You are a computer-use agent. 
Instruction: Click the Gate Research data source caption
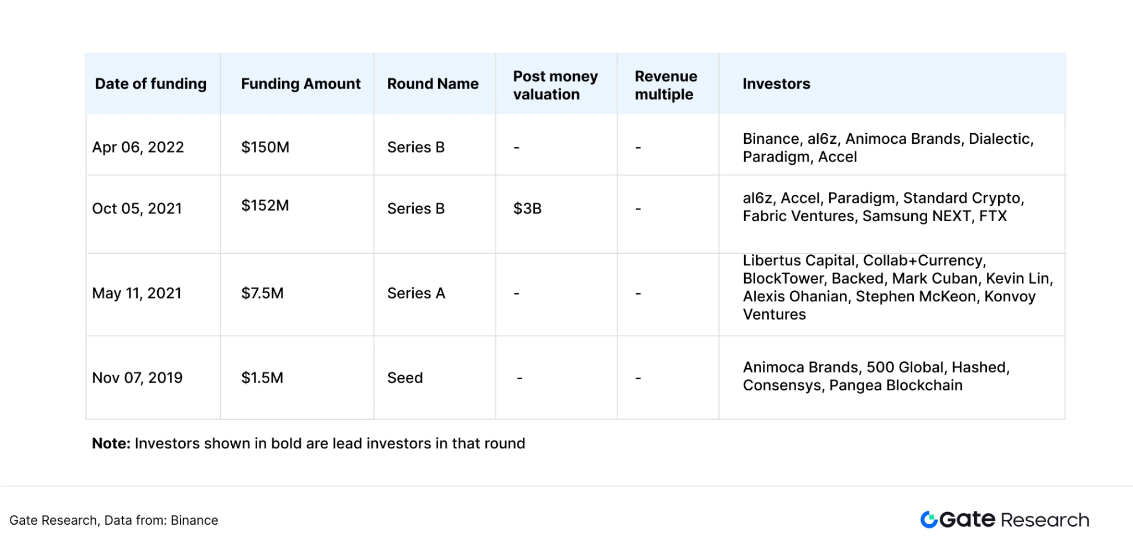tap(113, 521)
